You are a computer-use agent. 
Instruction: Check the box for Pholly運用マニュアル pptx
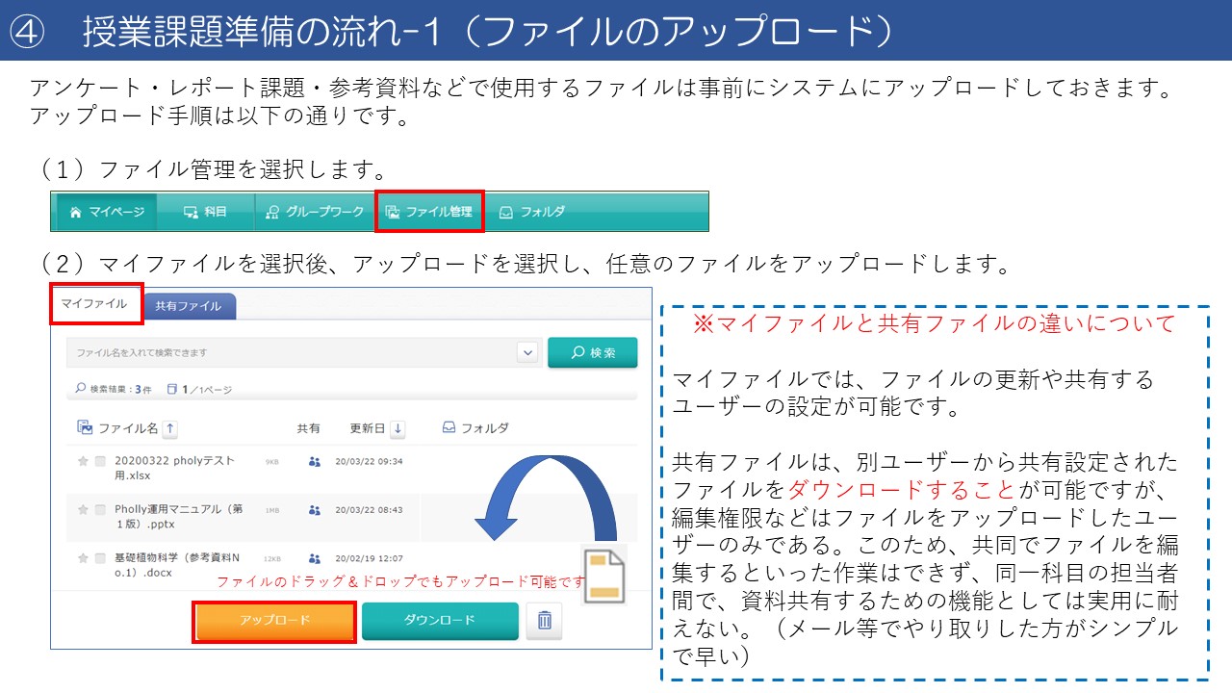100,509
